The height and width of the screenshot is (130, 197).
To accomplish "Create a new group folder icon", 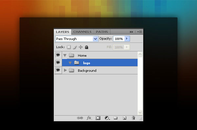I will [116, 118].
